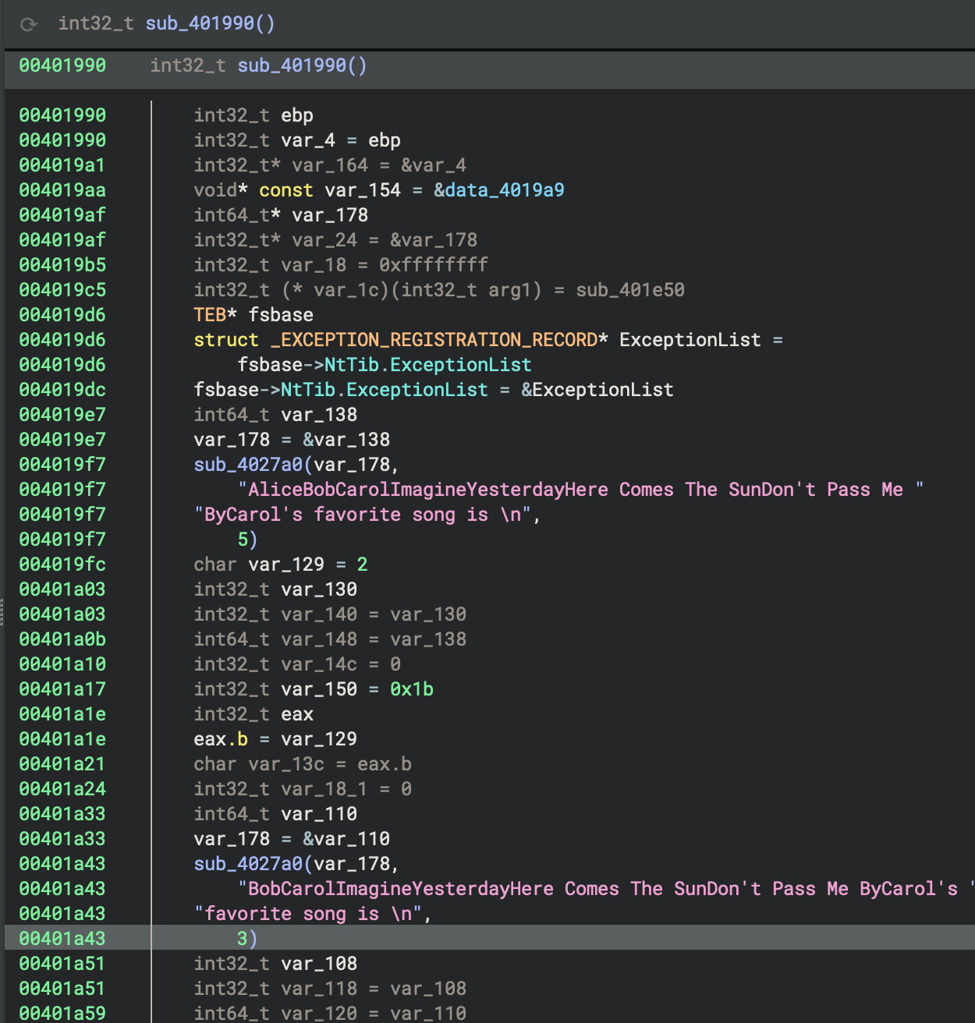Open the sub_4027a0 call at address 004019f7

(x=248, y=465)
